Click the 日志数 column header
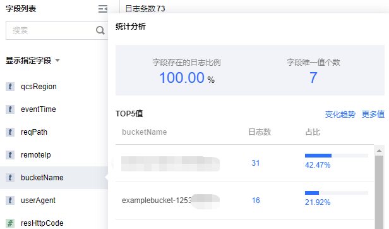This screenshot has width=389, height=229. 260,132
